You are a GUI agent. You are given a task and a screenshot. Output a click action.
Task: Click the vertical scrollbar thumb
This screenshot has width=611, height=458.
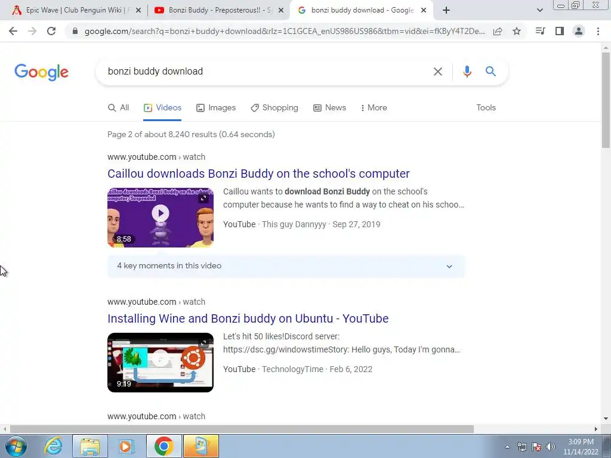coord(606,100)
